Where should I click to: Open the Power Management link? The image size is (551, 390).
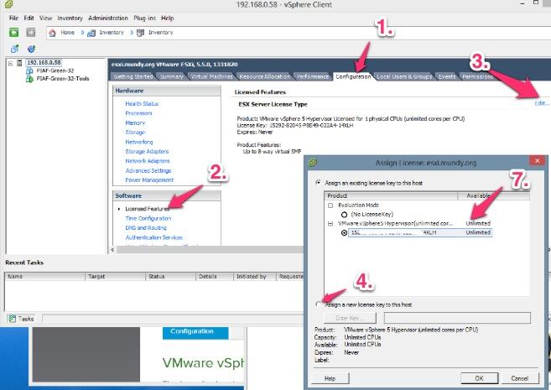tap(149, 179)
